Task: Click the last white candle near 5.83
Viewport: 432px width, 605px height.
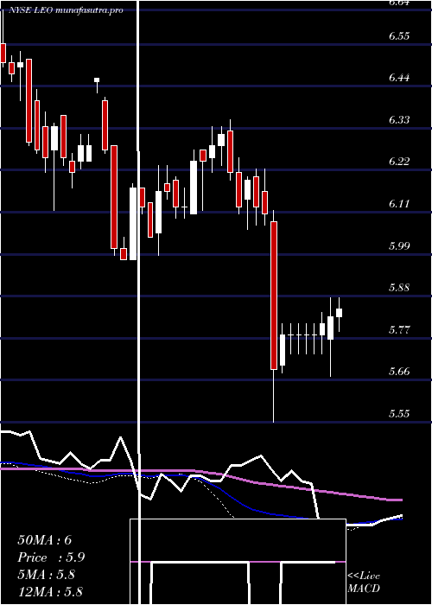Action: (x=339, y=313)
